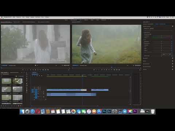The height and width of the screenshot is (131, 175).
Task: Open the Trash in the Dock
Action: click(x=153, y=111)
